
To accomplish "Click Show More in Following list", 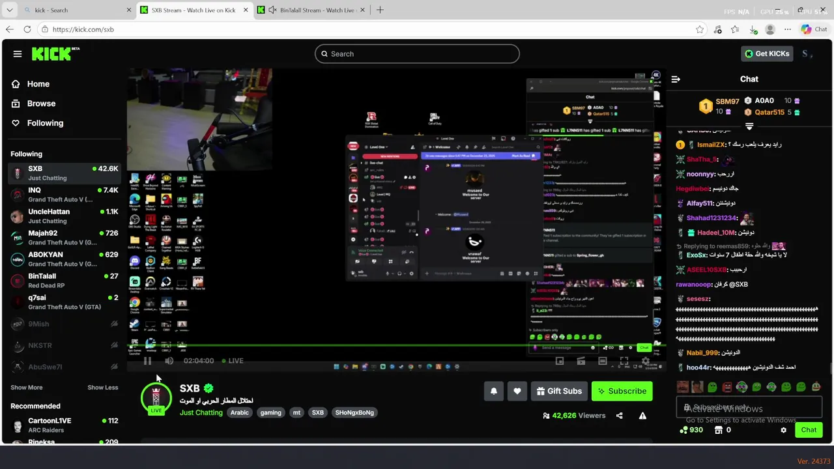I will click(x=27, y=388).
